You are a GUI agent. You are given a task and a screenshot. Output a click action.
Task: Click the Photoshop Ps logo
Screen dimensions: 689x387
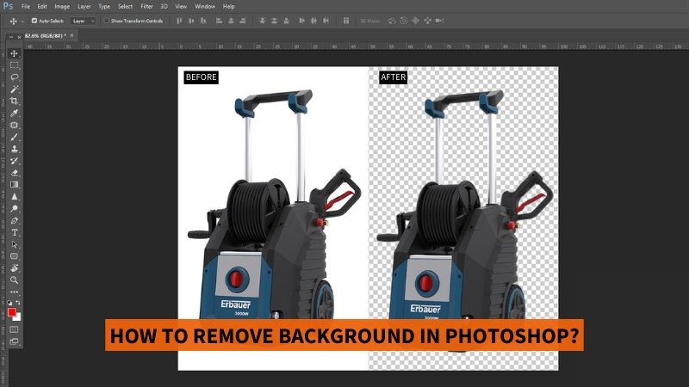(8, 6)
